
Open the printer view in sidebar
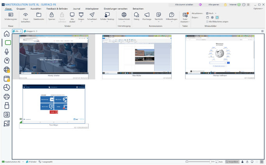click(x=7, y=96)
